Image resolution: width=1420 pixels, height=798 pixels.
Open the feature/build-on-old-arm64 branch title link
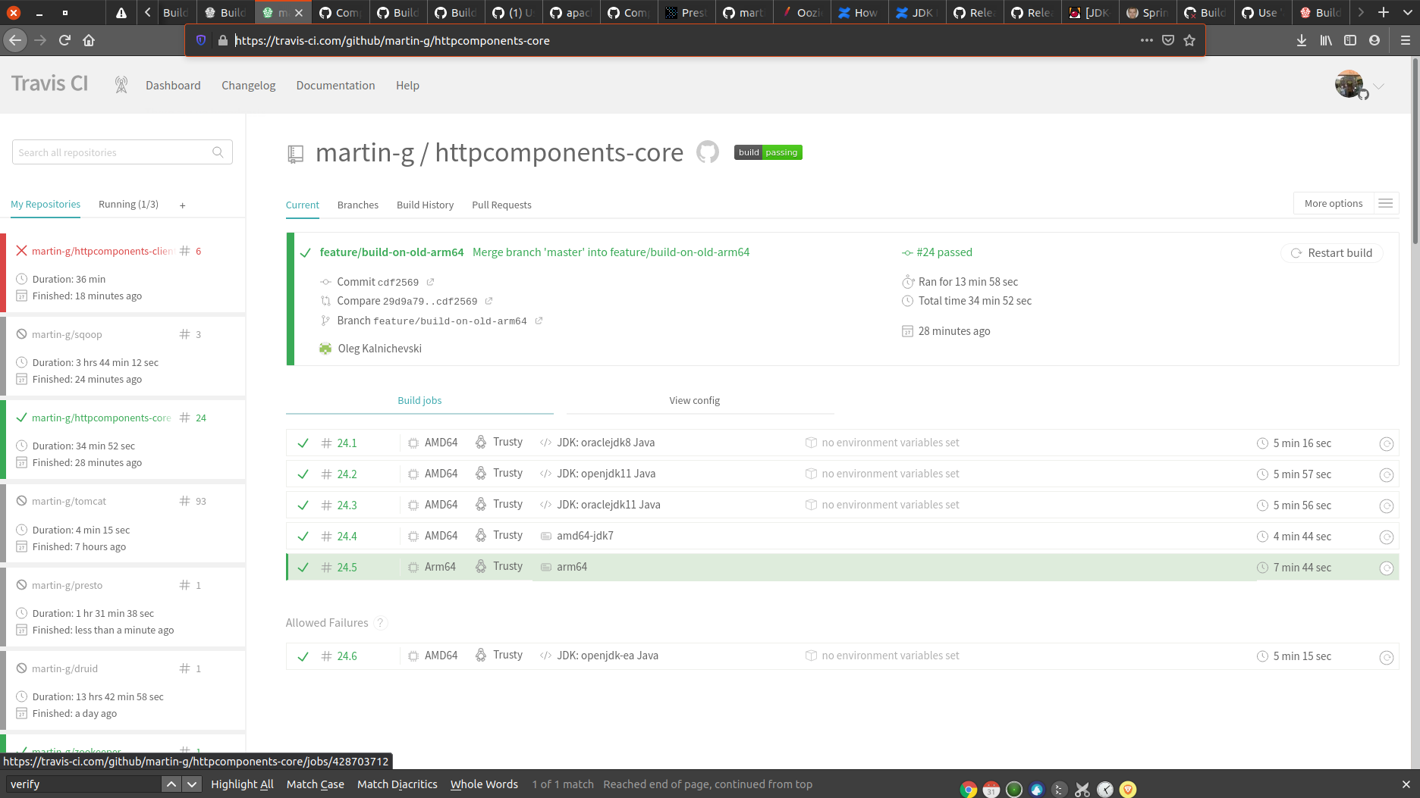coord(391,252)
